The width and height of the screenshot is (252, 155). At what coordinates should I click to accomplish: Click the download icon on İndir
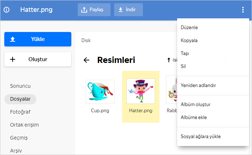coord(121,10)
